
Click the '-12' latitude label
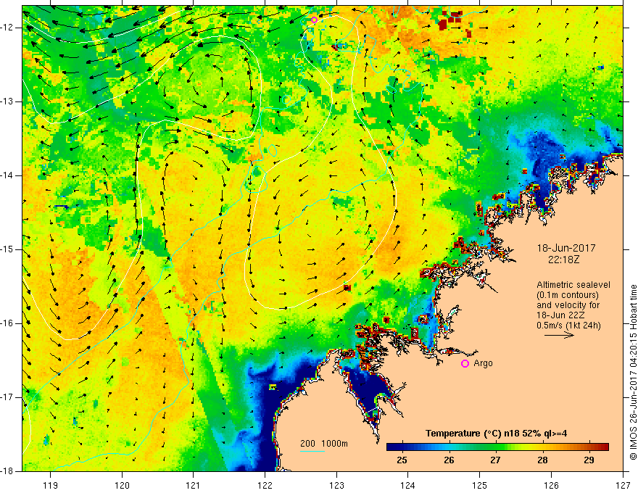tap(9, 28)
